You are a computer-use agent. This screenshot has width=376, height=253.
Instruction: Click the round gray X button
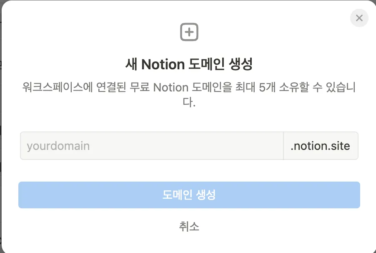tap(359, 18)
